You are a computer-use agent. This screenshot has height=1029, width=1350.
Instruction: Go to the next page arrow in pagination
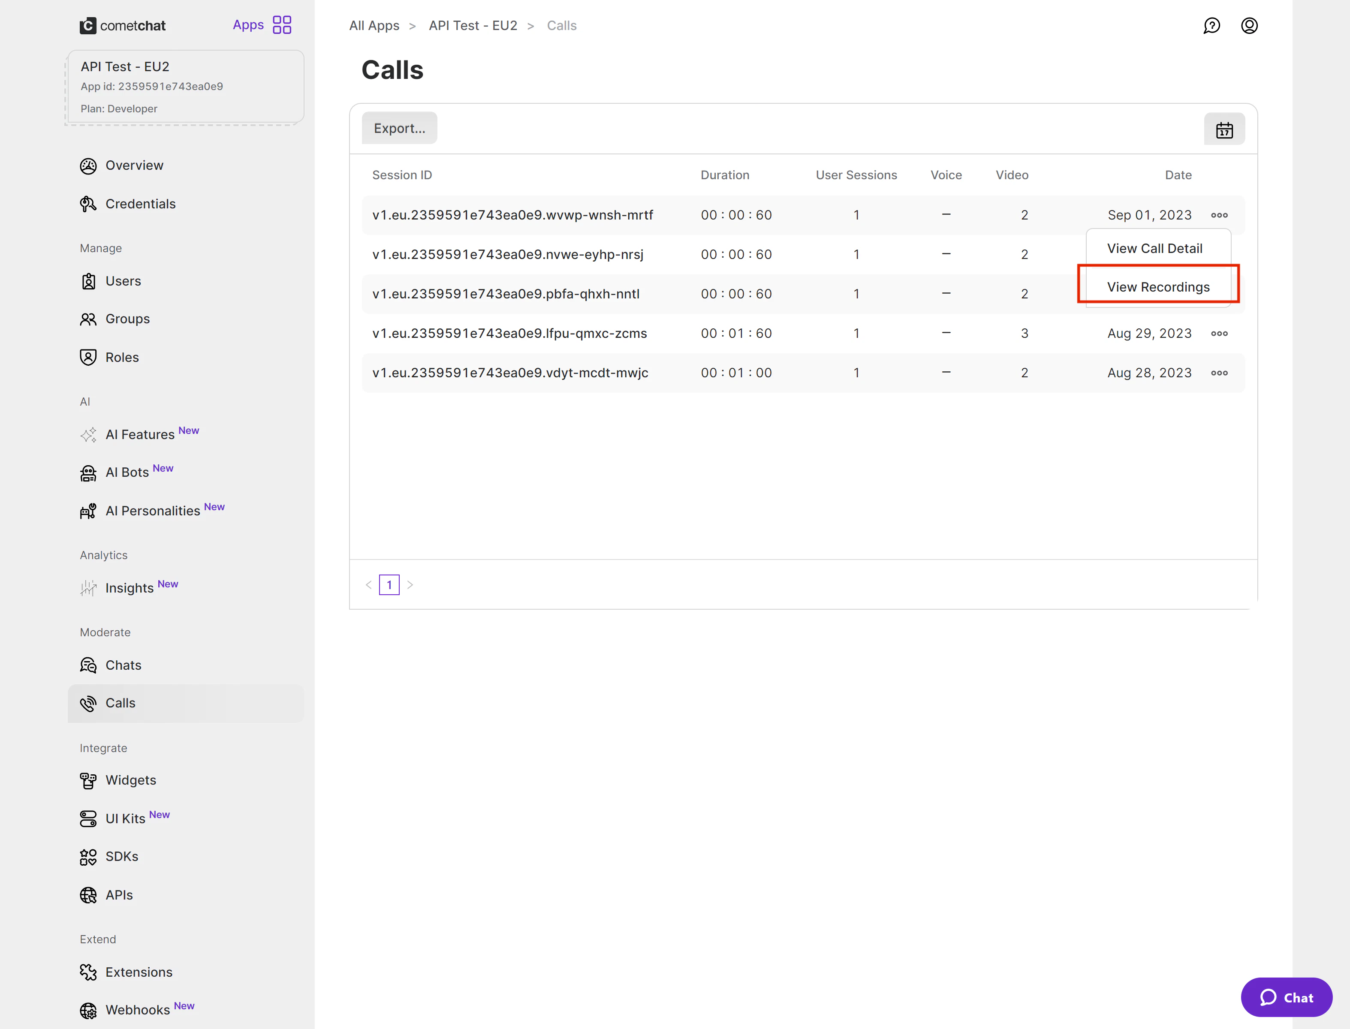410,585
